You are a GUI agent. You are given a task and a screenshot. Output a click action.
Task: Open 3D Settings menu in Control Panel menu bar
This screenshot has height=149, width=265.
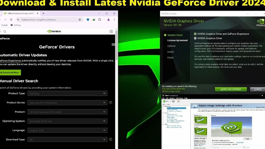pos(179,98)
